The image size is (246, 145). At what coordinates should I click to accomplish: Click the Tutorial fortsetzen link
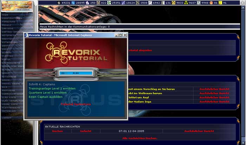point(76,104)
